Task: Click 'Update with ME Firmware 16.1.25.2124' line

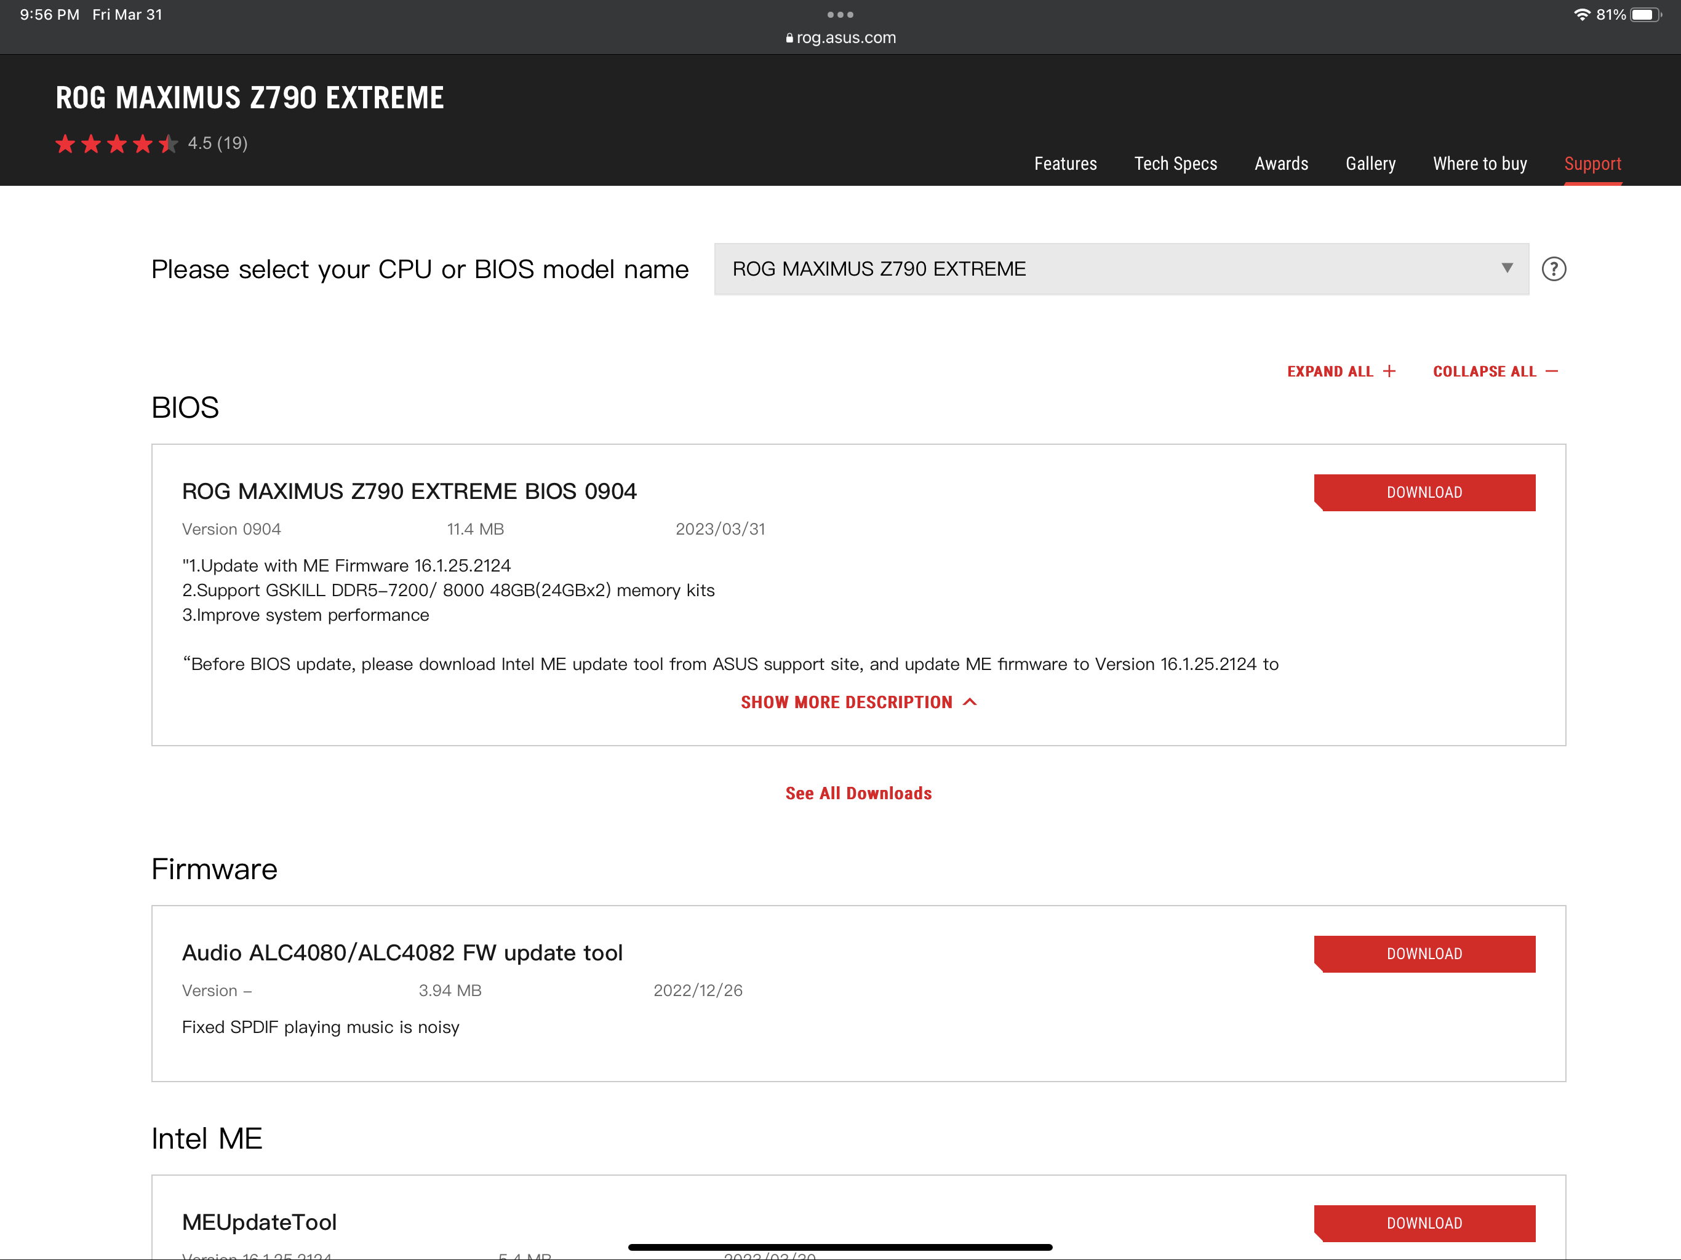Action: click(346, 565)
